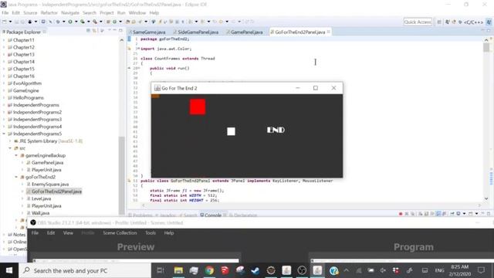
Task: Click the red square in game window
Action: click(x=198, y=107)
